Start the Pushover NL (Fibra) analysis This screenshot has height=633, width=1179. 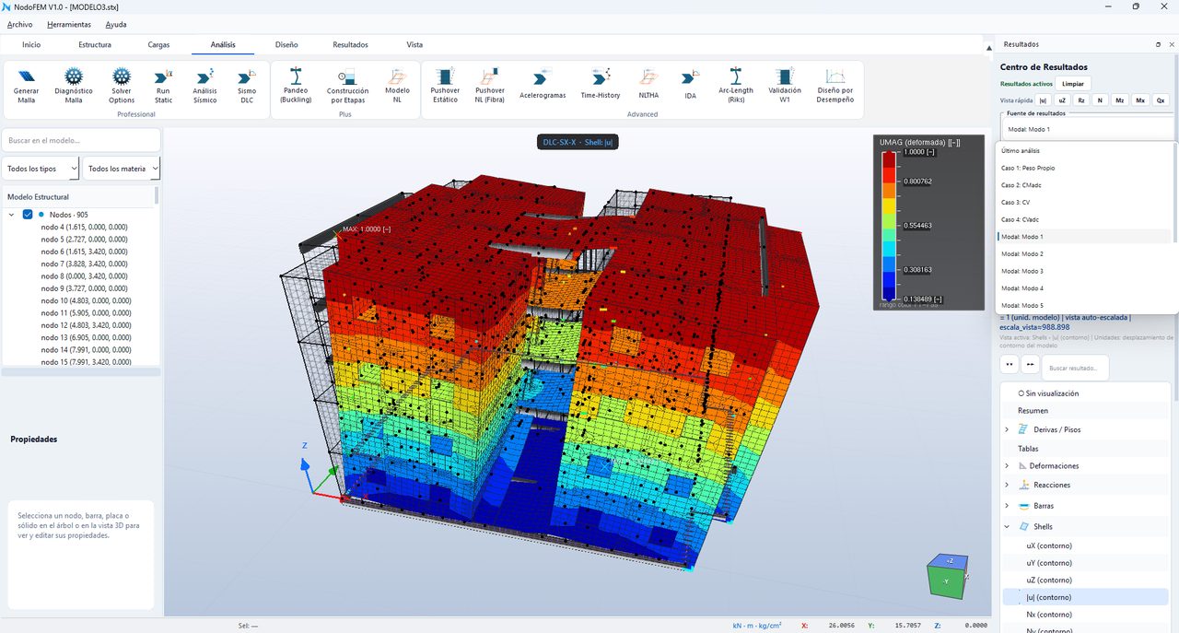coord(490,86)
